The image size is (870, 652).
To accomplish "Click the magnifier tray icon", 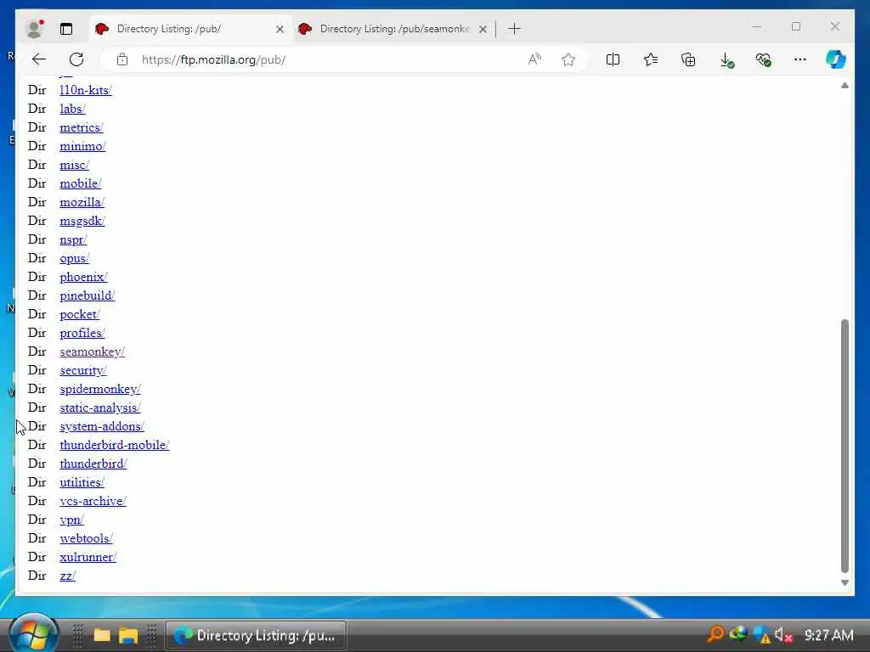I will tap(715, 634).
